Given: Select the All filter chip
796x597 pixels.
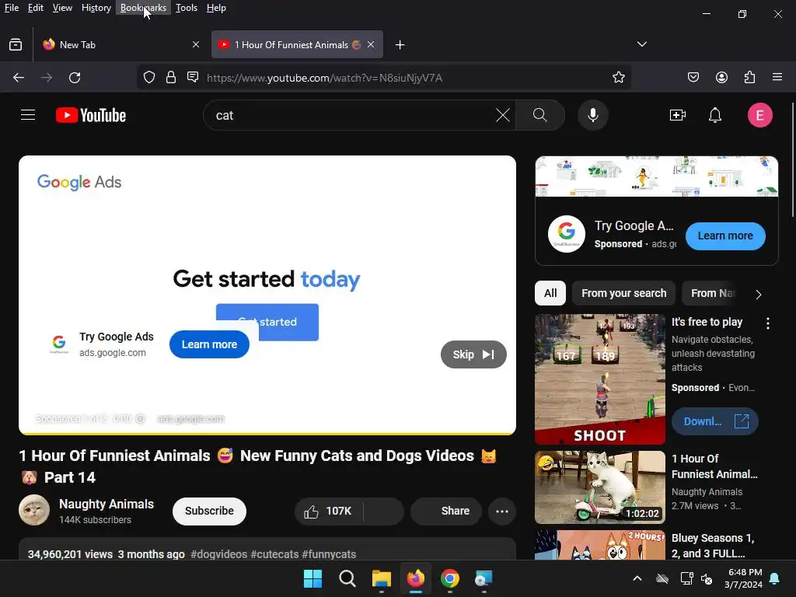Looking at the screenshot, I should tap(550, 293).
